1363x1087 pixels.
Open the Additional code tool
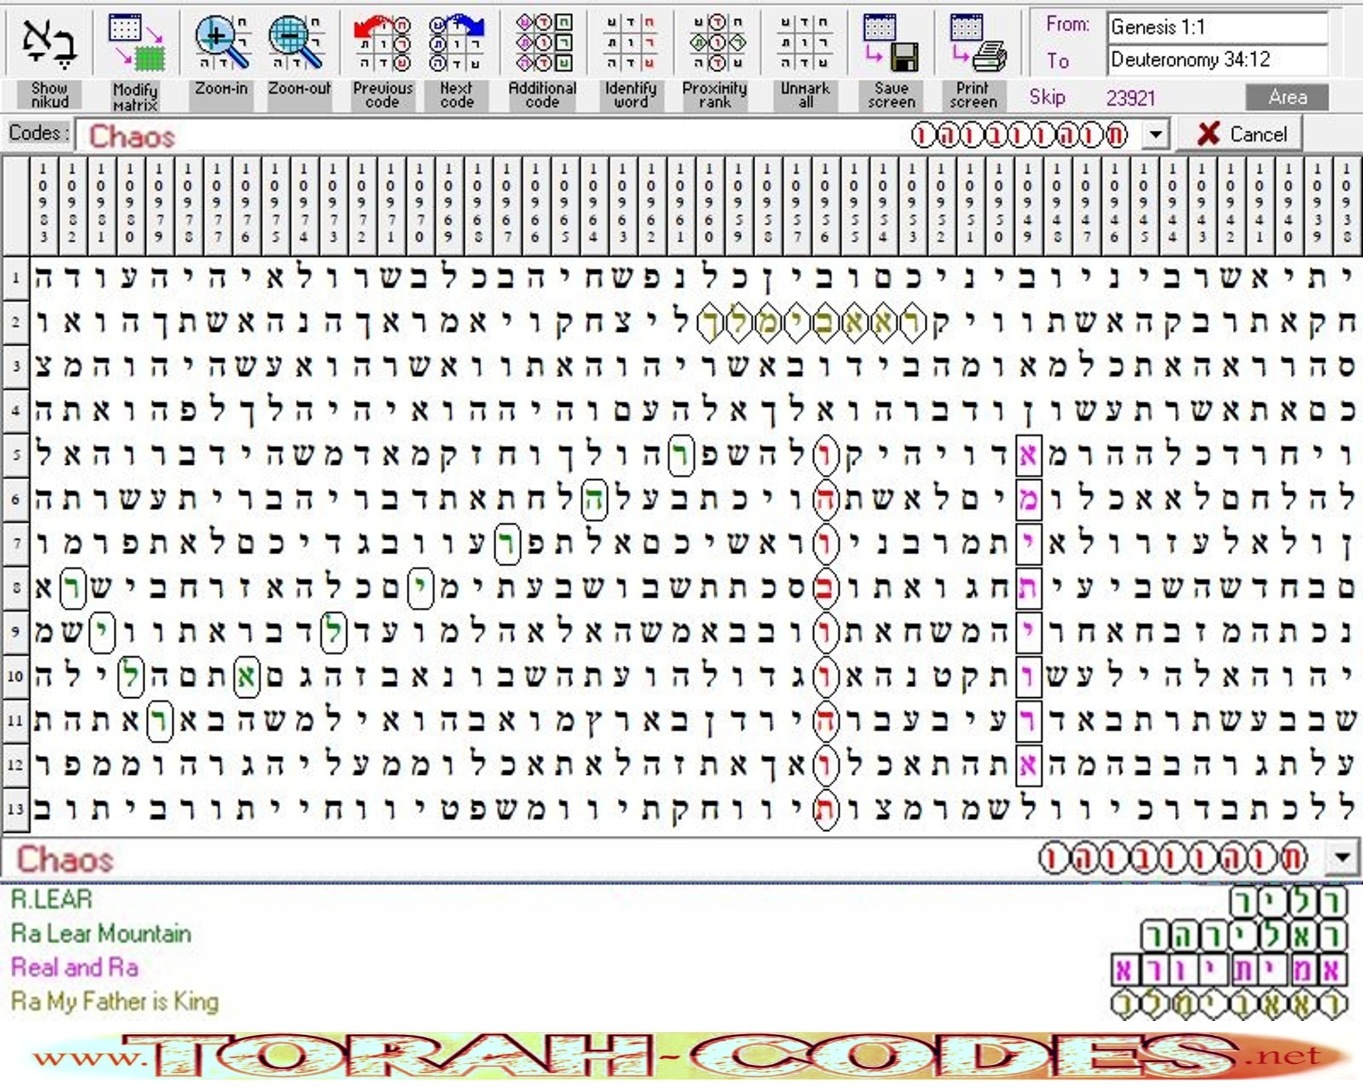click(x=543, y=44)
